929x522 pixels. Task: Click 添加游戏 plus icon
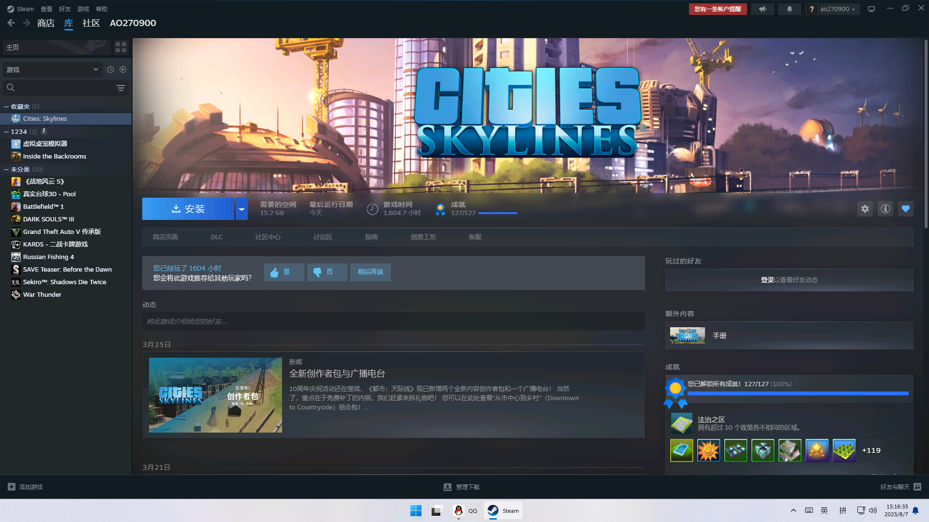12,487
